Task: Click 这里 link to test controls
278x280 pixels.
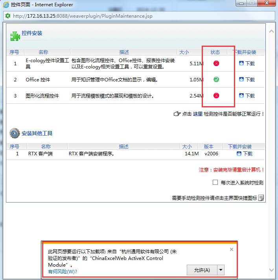Action: point(197,114)
